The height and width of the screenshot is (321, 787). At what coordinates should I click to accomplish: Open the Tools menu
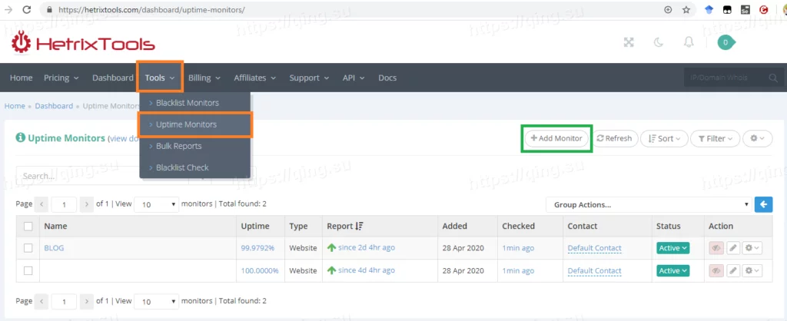[160, 78]
